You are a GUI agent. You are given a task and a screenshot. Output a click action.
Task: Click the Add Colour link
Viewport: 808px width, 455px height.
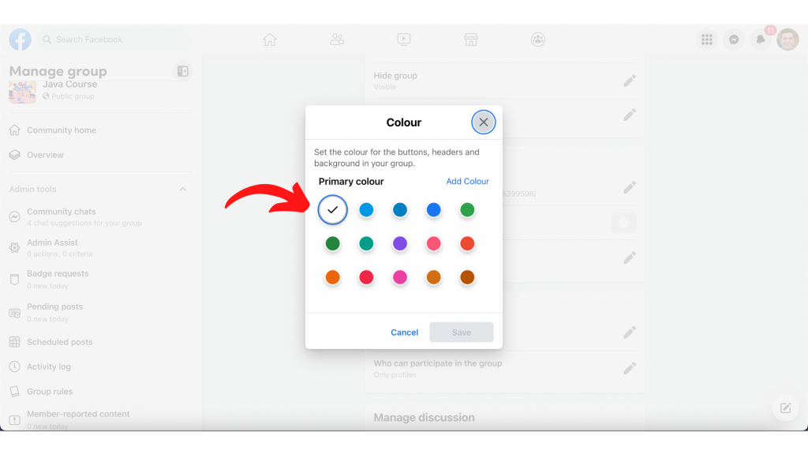467,181
